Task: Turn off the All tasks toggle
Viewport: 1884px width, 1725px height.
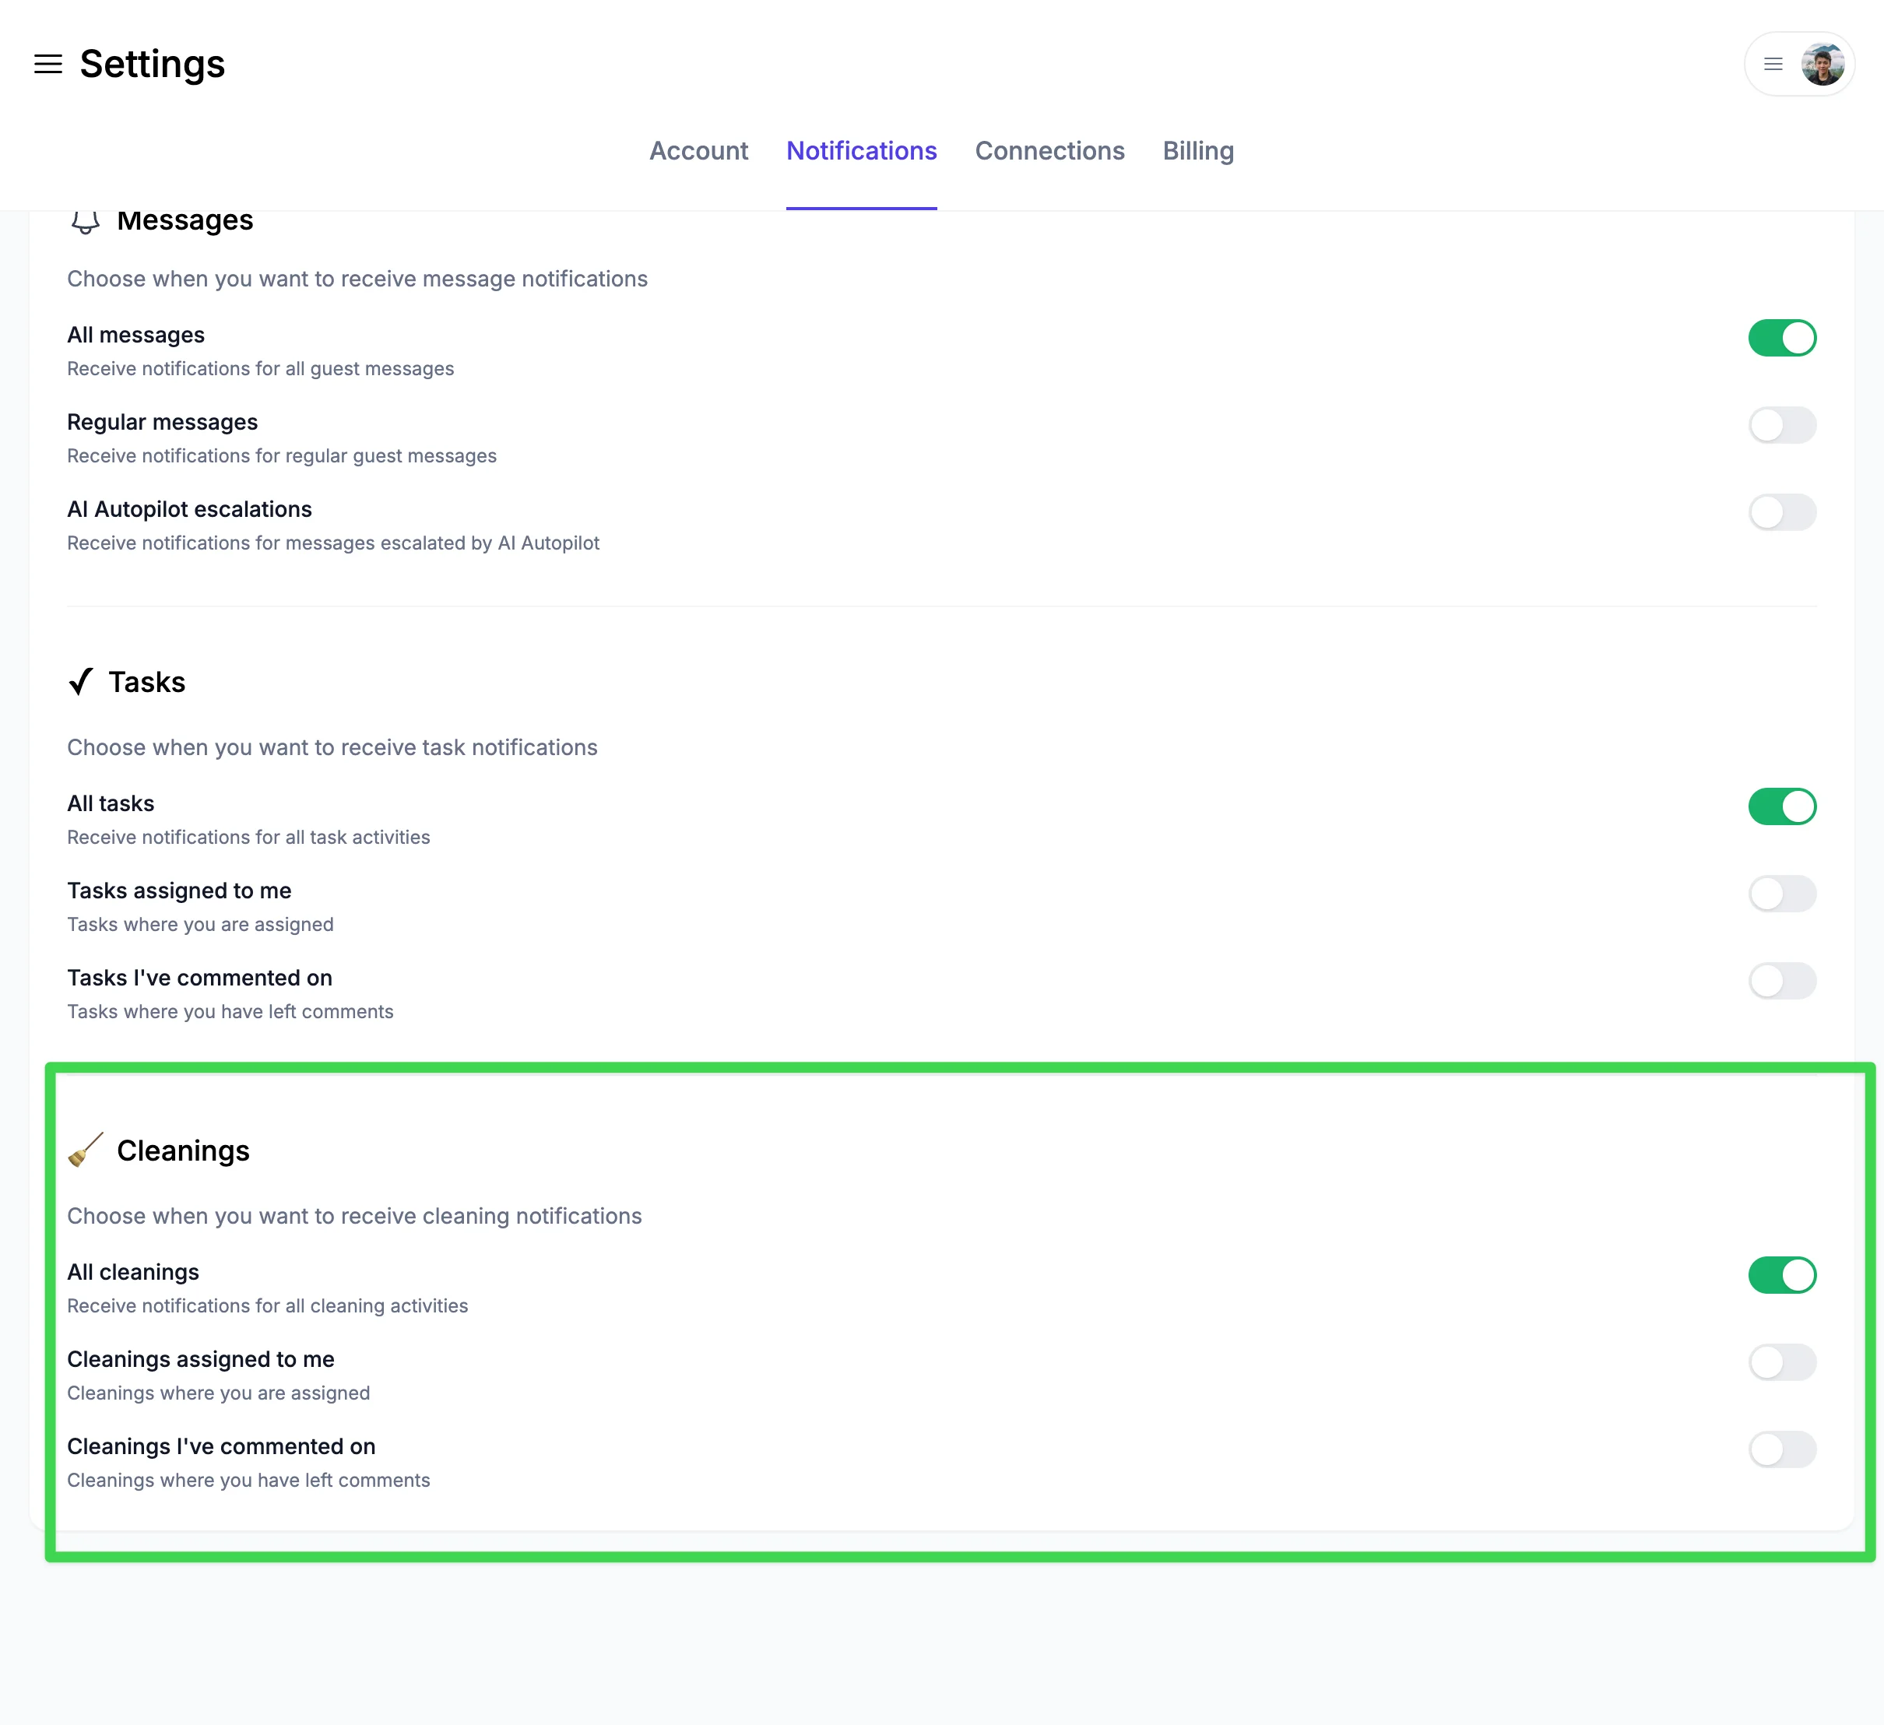Action: pyautogui.click(x=1781, y=806)
